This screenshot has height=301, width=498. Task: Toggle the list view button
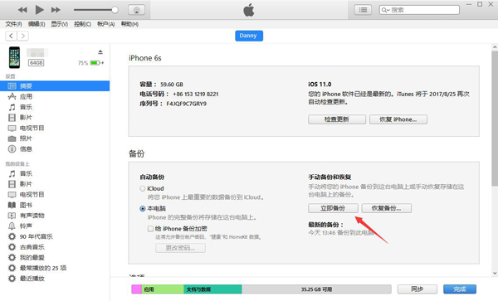point(363,10)
